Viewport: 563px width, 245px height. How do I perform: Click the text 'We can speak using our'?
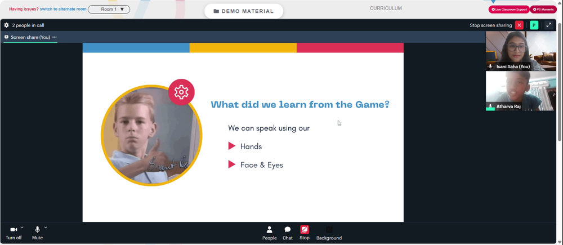pos(269,128)
